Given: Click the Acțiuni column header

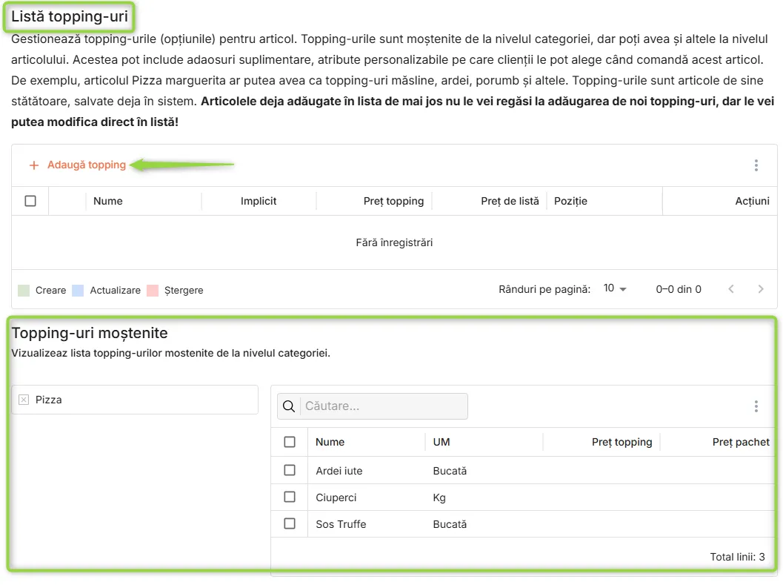Looking at the screenshot, I should coord(752,201).
